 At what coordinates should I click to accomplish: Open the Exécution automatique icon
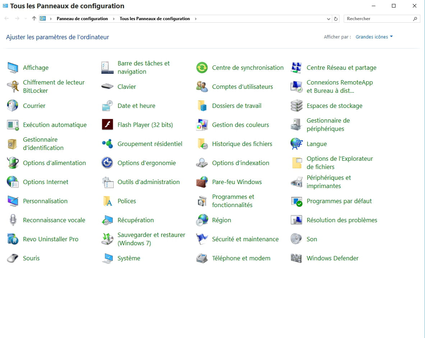pyautogui.click(x=13, y=125)
